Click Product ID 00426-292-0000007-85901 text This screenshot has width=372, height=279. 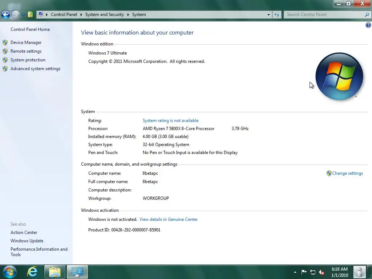pos(124,230)
